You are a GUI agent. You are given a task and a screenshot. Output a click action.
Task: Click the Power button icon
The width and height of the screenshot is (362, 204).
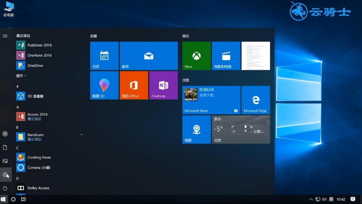tap(5, 188)
